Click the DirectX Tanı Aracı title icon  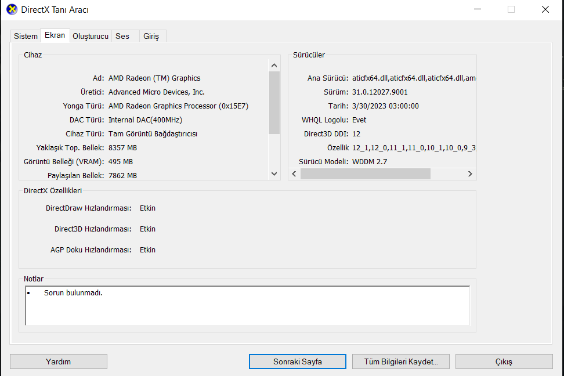[12, 9]
